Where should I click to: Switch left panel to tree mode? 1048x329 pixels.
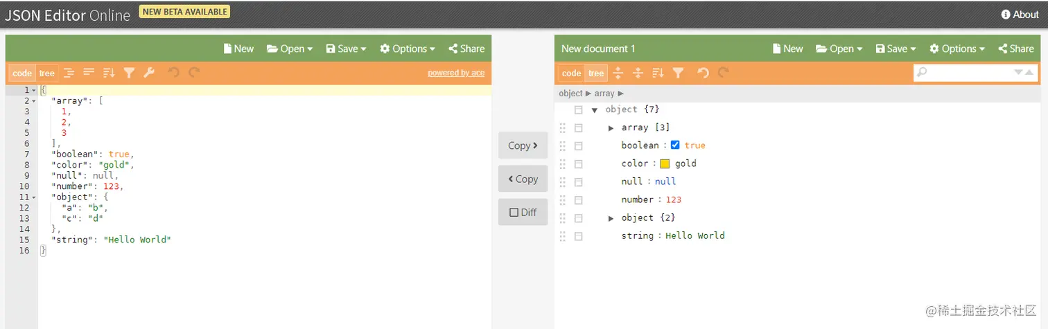[x=46, y=73]
